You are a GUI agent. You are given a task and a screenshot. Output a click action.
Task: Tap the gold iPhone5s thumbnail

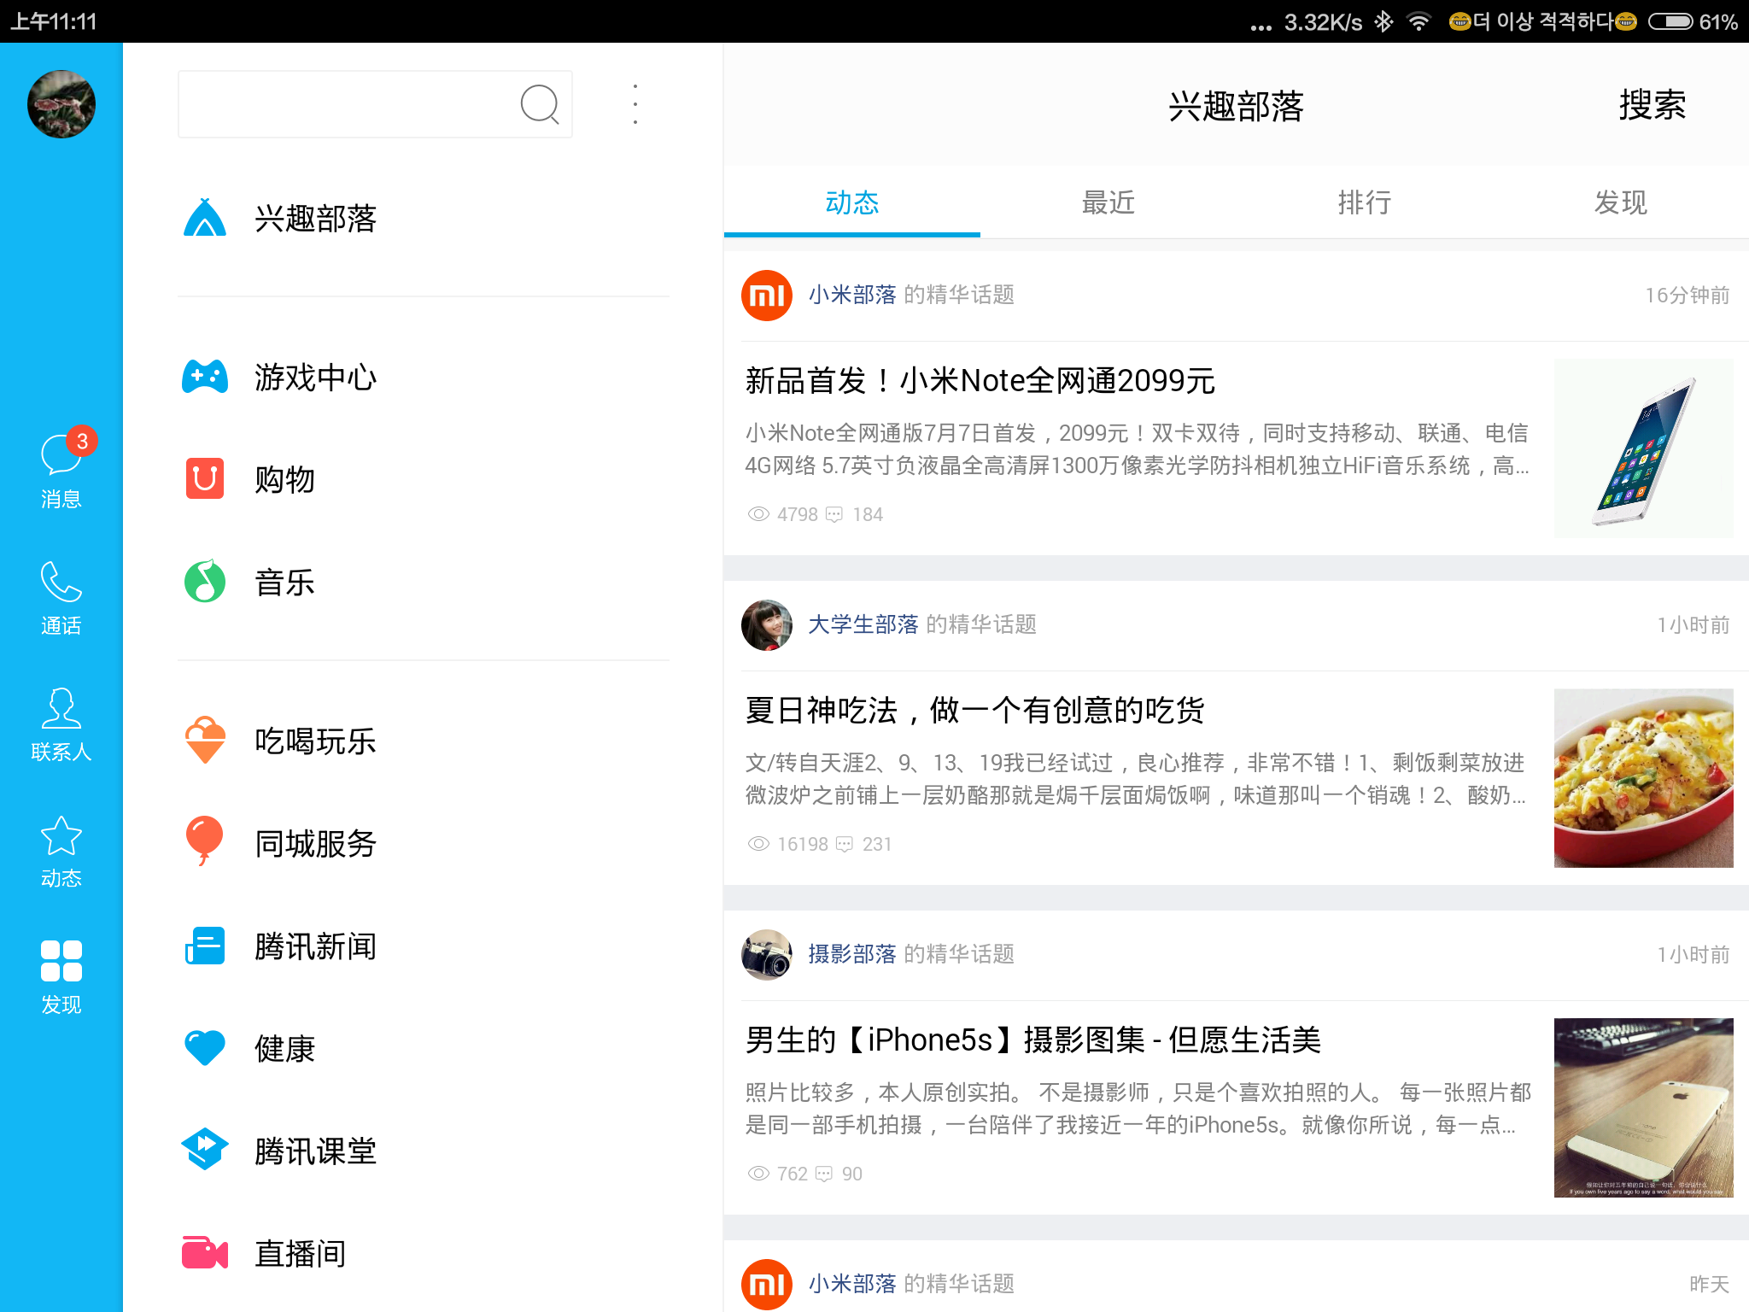point(1644,1108)
